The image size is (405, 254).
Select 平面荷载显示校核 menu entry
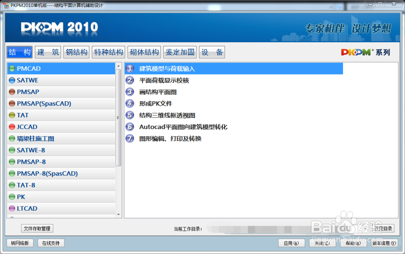click(164, 80)
